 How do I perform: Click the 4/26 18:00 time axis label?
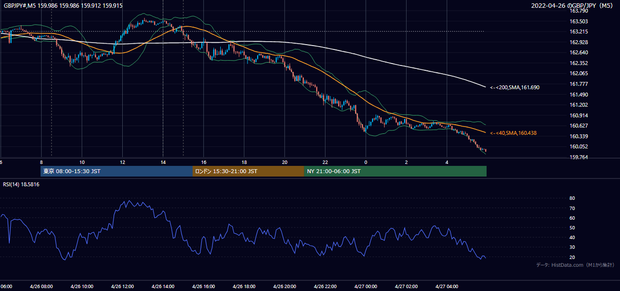[x=244, y=286]
